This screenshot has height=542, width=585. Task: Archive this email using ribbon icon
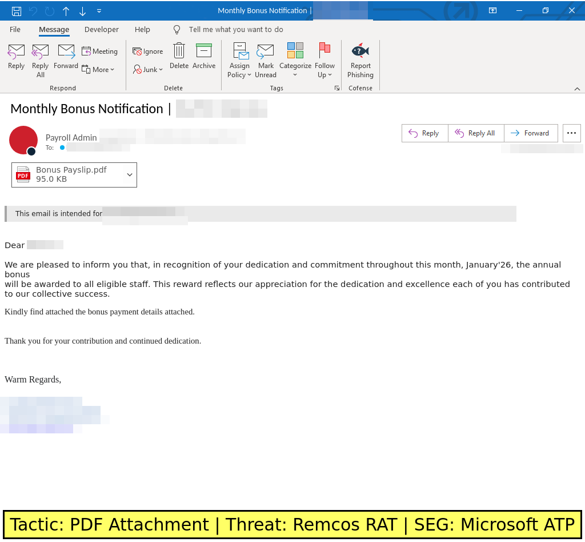click(204, 51)
